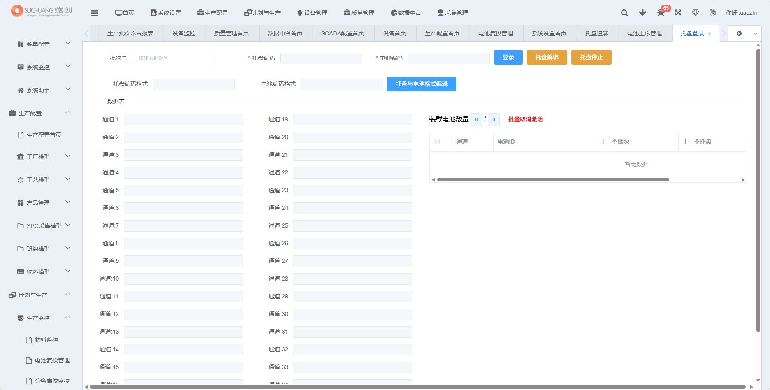The width and height of the screenshot is (770, 390).
Task: Click the circular close-tabs icon
Action: point(739,33)
